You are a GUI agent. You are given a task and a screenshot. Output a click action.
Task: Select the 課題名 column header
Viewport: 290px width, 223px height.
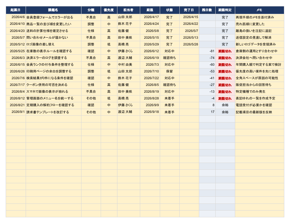[53, 10]
